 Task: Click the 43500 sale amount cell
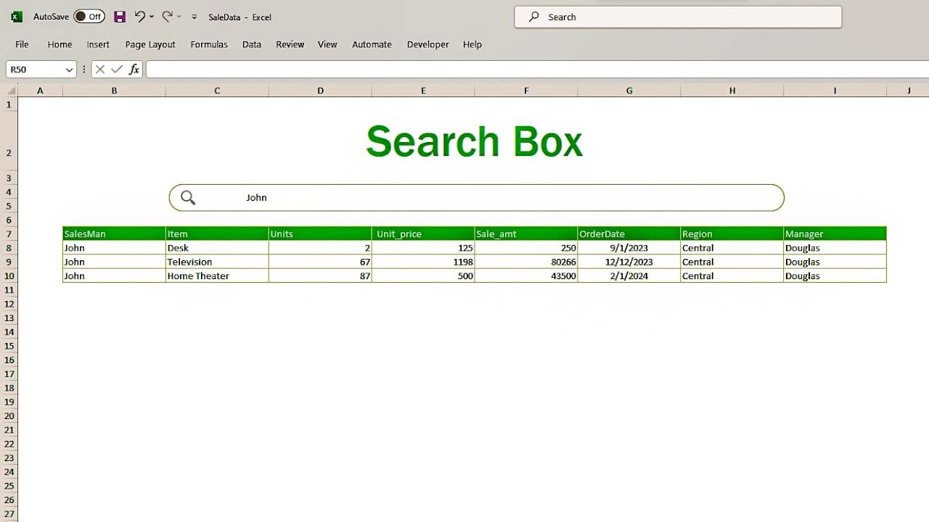coord(526,275)
